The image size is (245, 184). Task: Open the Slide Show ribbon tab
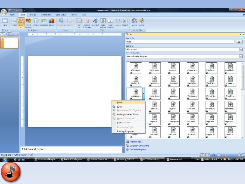click(61, 15)
